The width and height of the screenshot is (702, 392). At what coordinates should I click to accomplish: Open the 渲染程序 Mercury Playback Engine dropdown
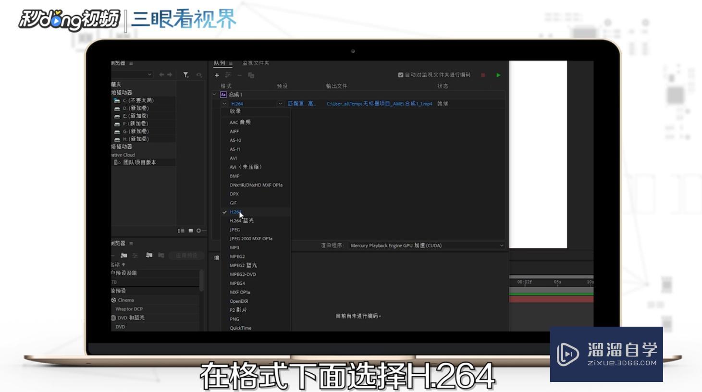pos(426,245)
